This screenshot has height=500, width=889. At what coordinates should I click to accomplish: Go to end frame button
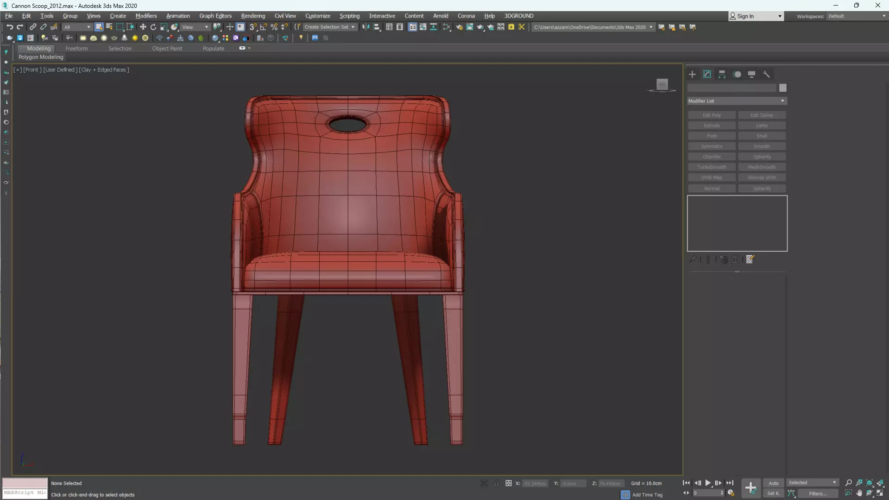[x=730, y=483]
